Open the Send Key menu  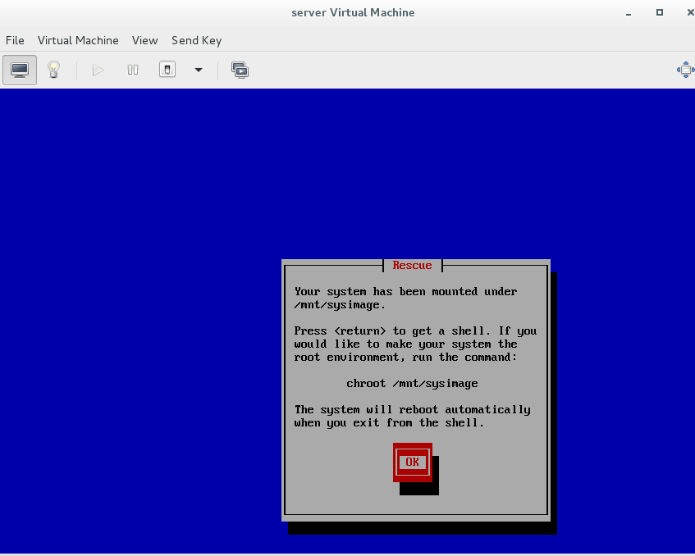point(196,40)
